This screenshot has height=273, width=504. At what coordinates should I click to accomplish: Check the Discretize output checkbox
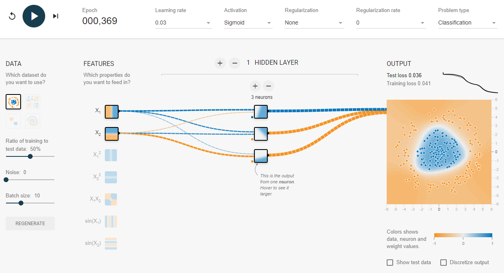tap(444, 263)
